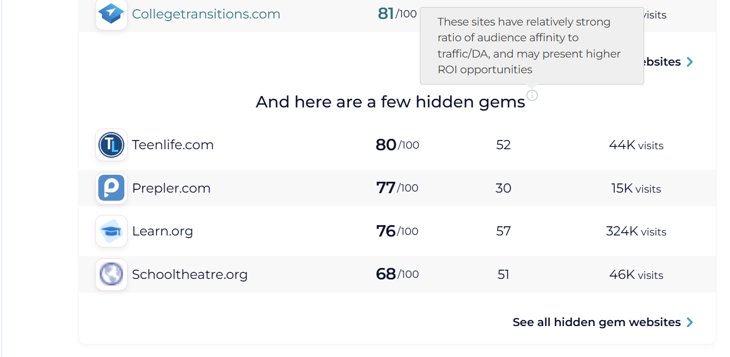730x357 pixels.
Task: Click the chevron arrow next to the upper websites link
Action: coord(690,62)
